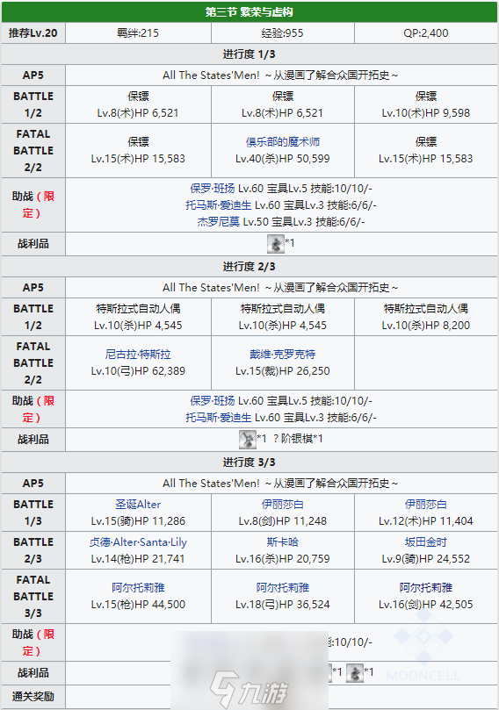Open the 戴维·克罗克特 enemy link
499x710 pixels.
(282, 354)
